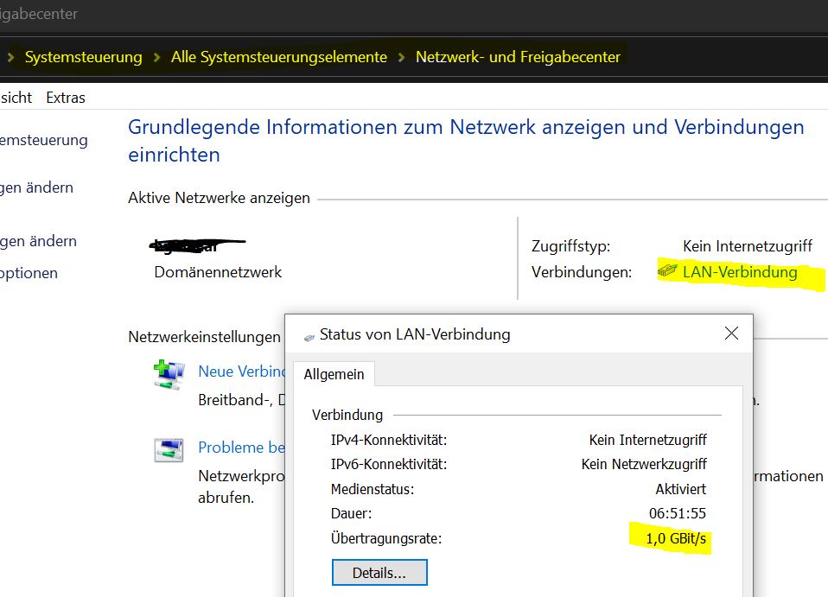Viewport: 828px width, 597px height.
Task: Select the Allgemein tab
Action: [334, 374]
